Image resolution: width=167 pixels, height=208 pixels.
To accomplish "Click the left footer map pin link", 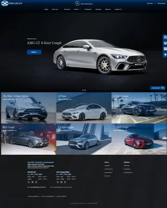I will (x=37, y=187).
